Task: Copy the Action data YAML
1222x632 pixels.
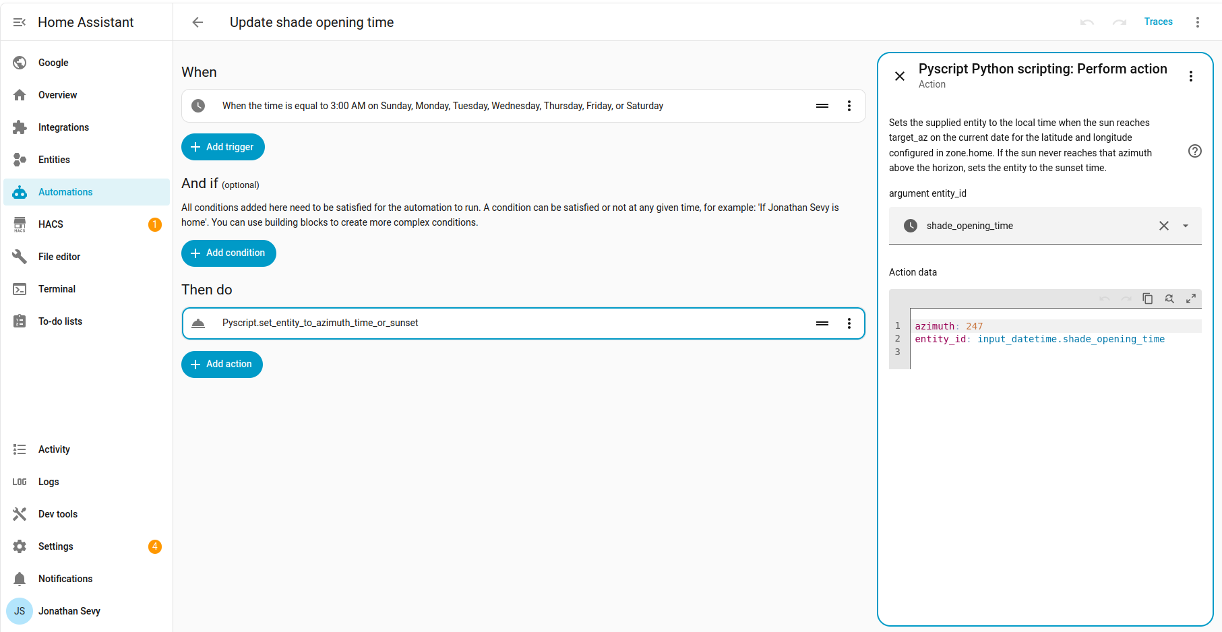Action: click(x=1148, y=298)
